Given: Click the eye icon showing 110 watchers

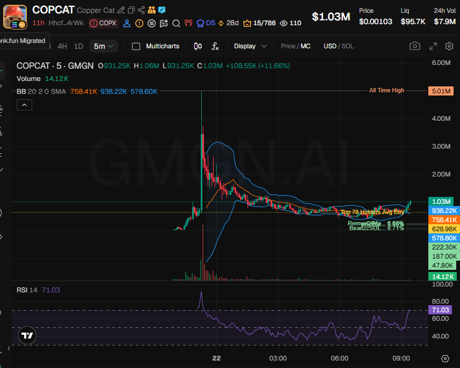Looking at the screenshot, I should (x=290, y=23).
